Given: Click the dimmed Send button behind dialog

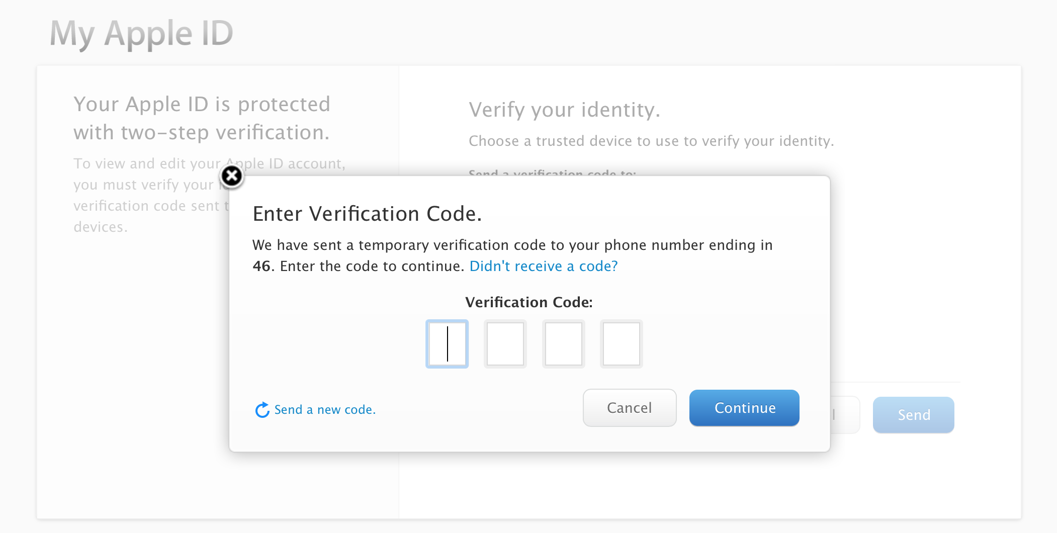Looking at the screenshot, I should tap(914, 415).
